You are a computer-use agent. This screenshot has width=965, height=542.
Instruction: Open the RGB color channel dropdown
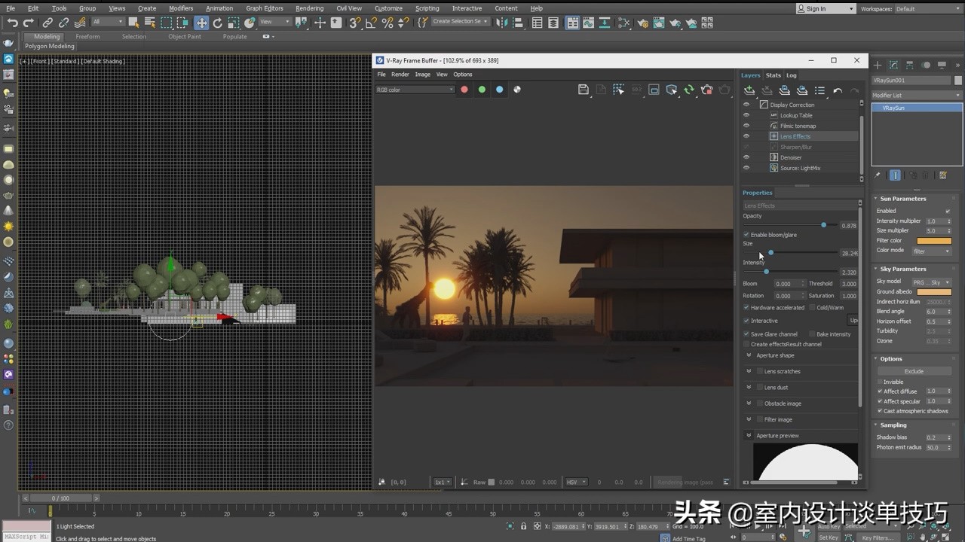tap(415, 90)
